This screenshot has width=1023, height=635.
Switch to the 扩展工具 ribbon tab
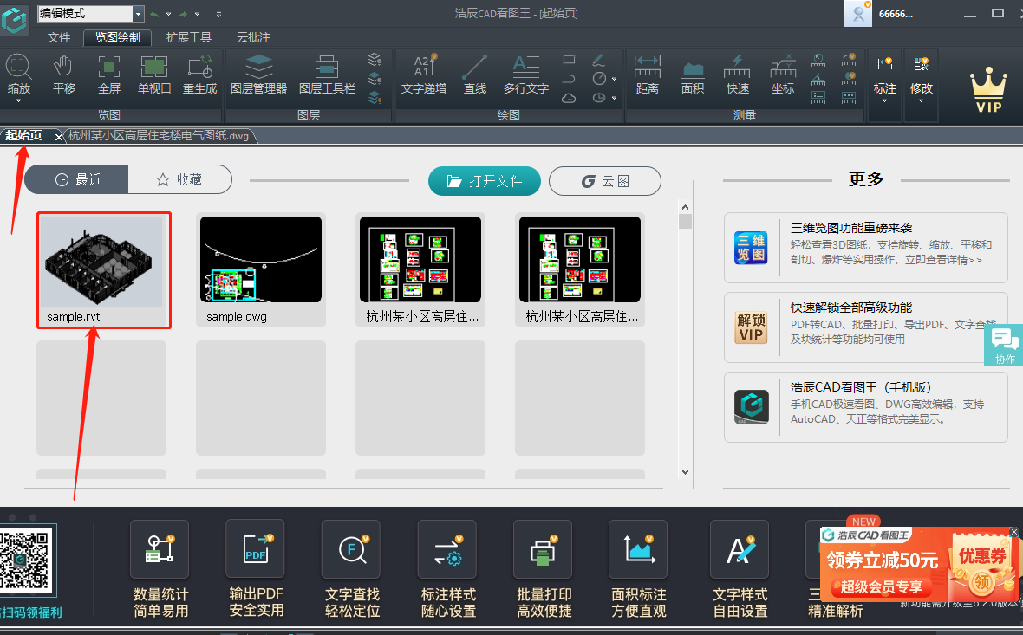coord(188,38)
